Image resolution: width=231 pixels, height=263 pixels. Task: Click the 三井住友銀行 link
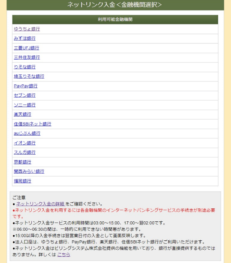tap(27, 57)
